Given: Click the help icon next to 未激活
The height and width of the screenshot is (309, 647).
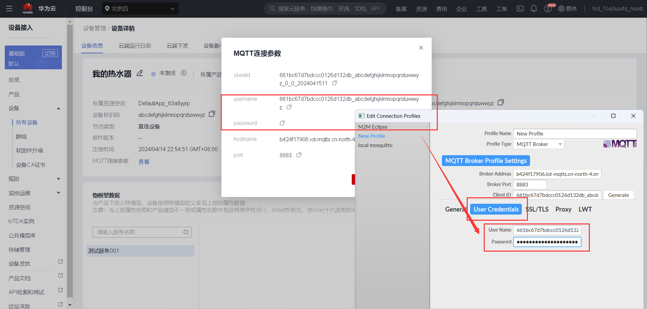Looking at the screenshot, I should pyautogui.click(x=184, y=73).
